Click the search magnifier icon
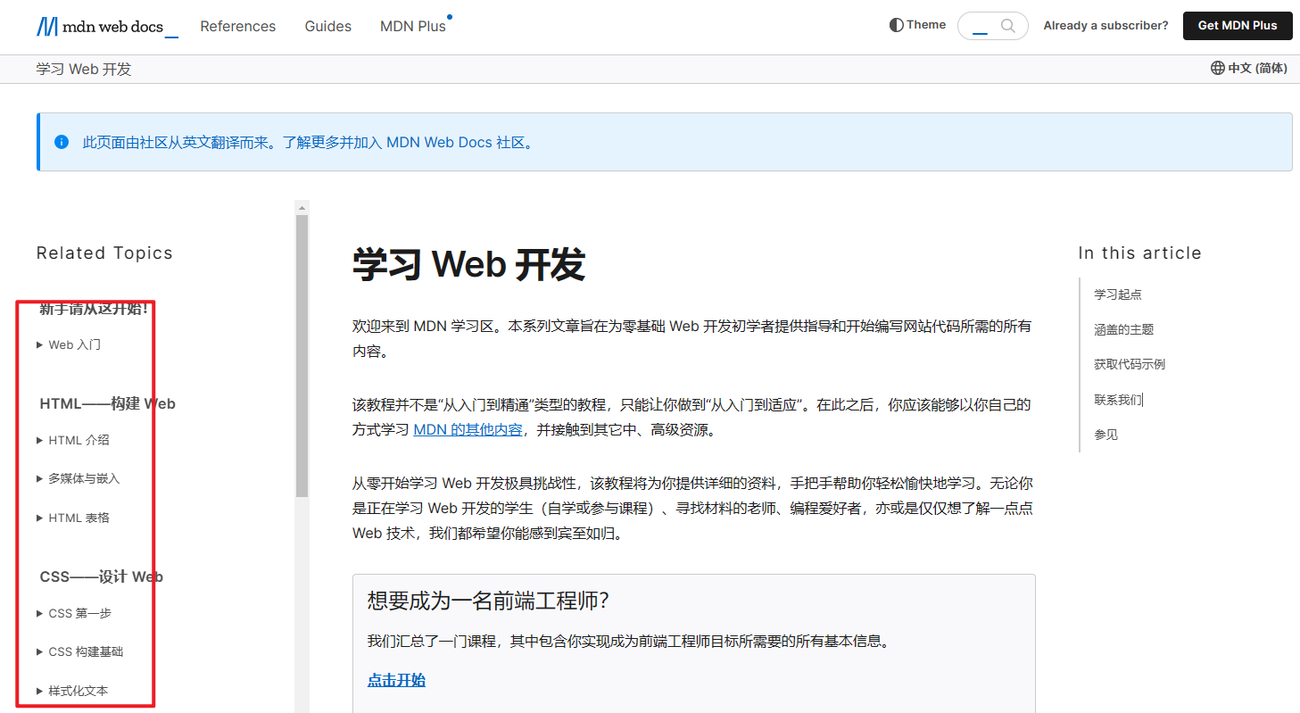Screen dimensions: 1300x713 [1009, 26]
